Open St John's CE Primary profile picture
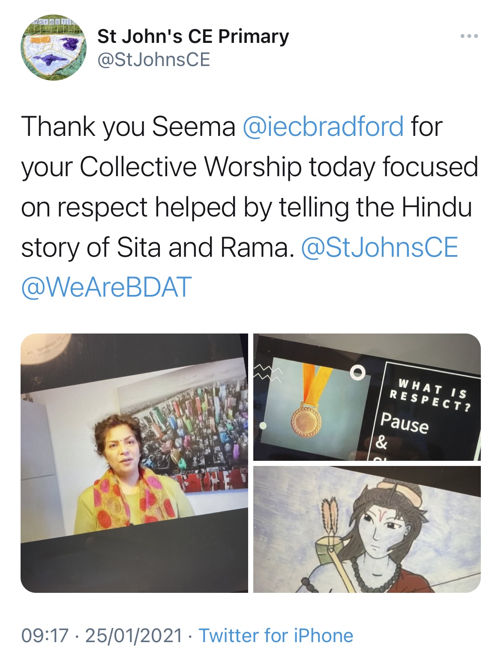The image size is (501, 658). tap(54, 47)
